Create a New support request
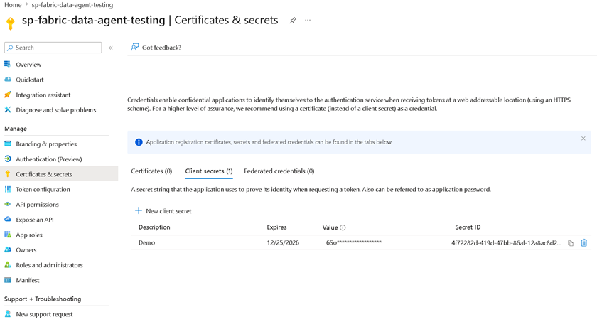Image resolution: width=597 pixels, height=322 pixels. tap(44, 314)
